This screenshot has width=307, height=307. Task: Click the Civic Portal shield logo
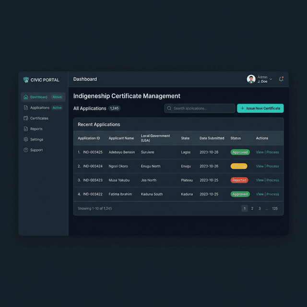26,80
